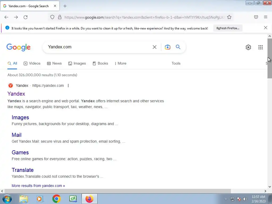Open tracking protection shield icon
The width and height of the screenshot is (272, 204).
(52, 17)
